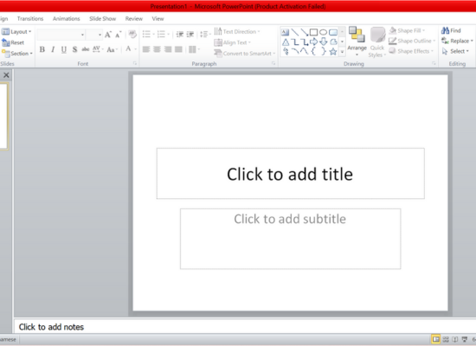This screenshot has height=346, width=476.
Task: Open the font size combo box
Action: 93,35
